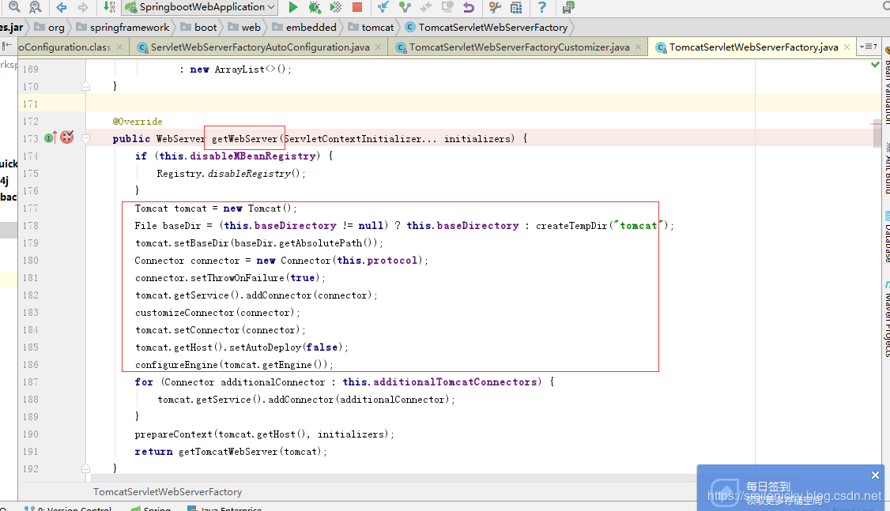Start debugging with the green bug icon
Screen dimensions: 890x511
point(315,7)
